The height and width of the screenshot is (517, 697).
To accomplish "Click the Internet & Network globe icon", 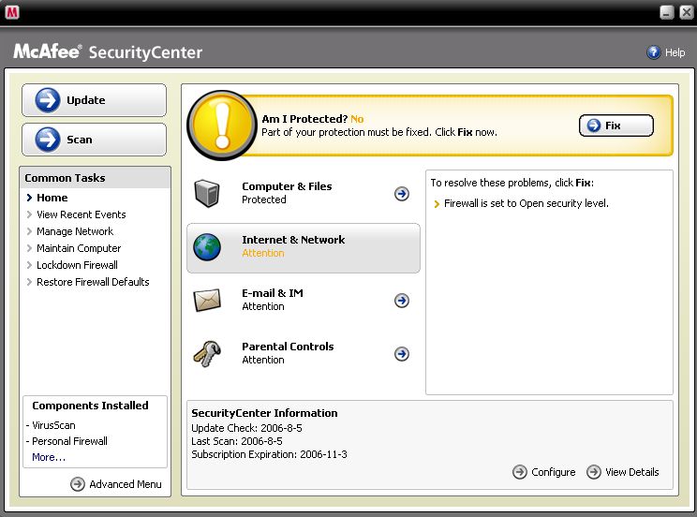I will (x=207, y=246).
